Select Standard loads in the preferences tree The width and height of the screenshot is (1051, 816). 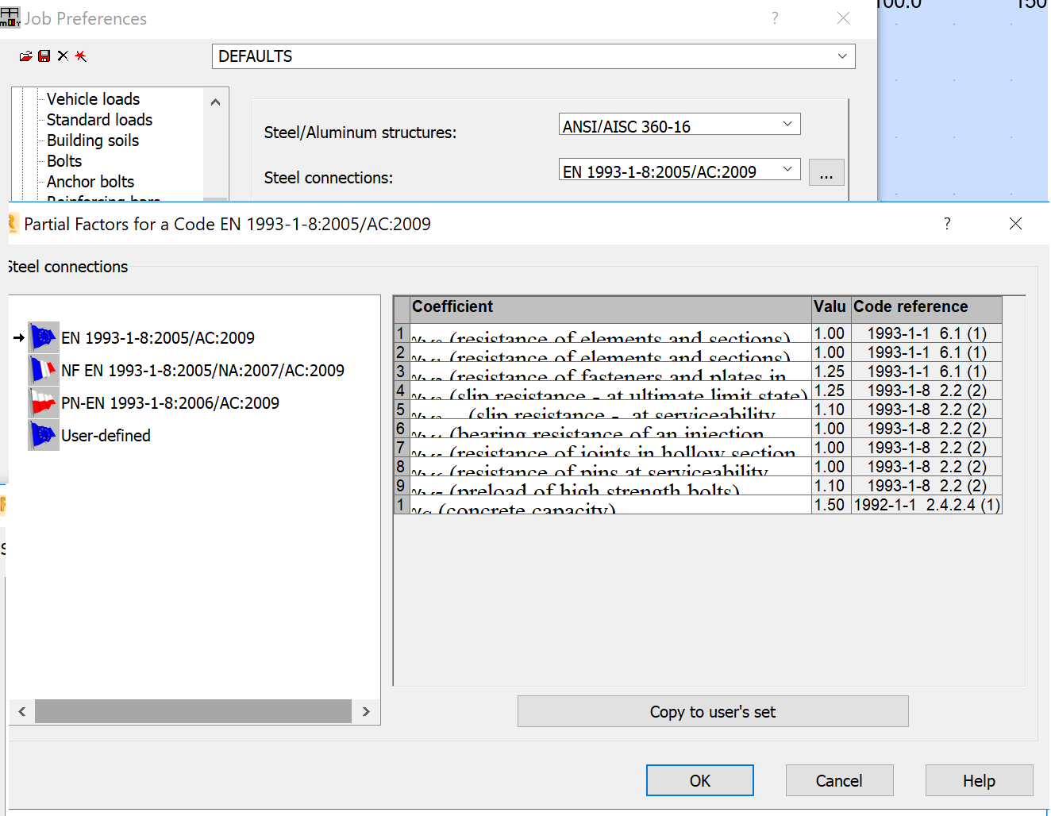tap(99, 120)
